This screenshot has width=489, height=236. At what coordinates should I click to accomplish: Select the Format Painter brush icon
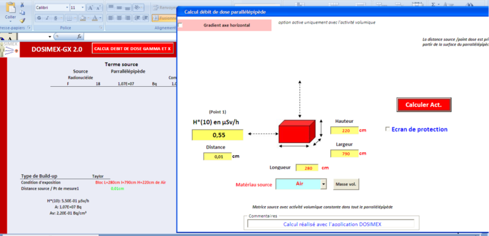(22, 20)
